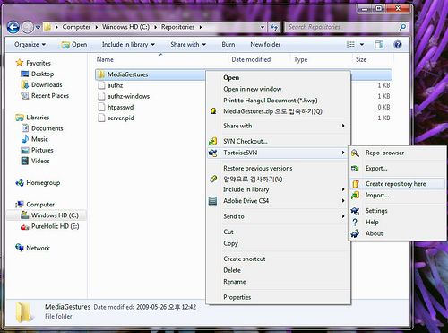This screenshot has height=333, width=448.
Task: Toggle the preview pane icon
Action: pyautogui.click(x=379, y=45)
